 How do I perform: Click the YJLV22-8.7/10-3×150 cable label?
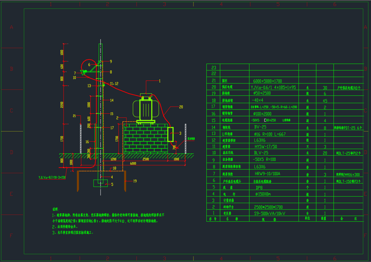point(52,177)
